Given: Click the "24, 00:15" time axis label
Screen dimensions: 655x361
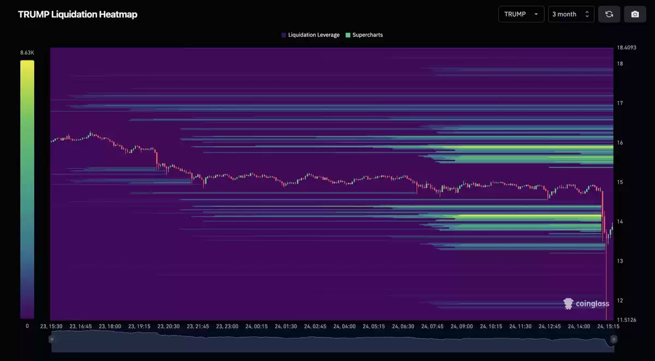Looking at the screenshot, I should pyautogui.click(x=257, y=327).
